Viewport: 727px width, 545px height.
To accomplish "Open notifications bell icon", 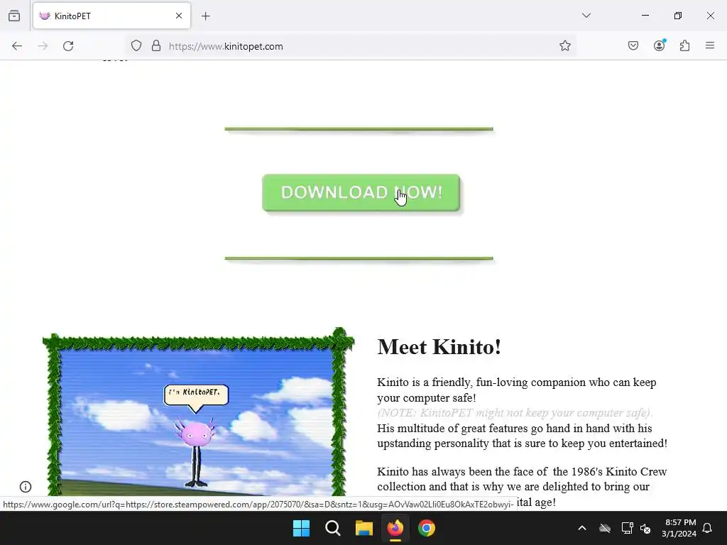I will [x=707, y=528].
